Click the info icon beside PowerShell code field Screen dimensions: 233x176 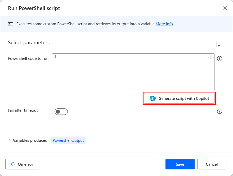coord(219,58)
